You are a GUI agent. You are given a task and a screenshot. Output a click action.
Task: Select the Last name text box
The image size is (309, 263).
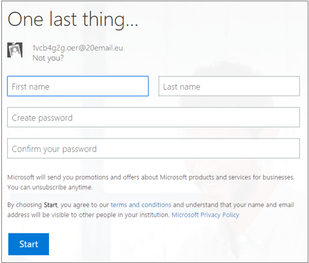point(229,86)
